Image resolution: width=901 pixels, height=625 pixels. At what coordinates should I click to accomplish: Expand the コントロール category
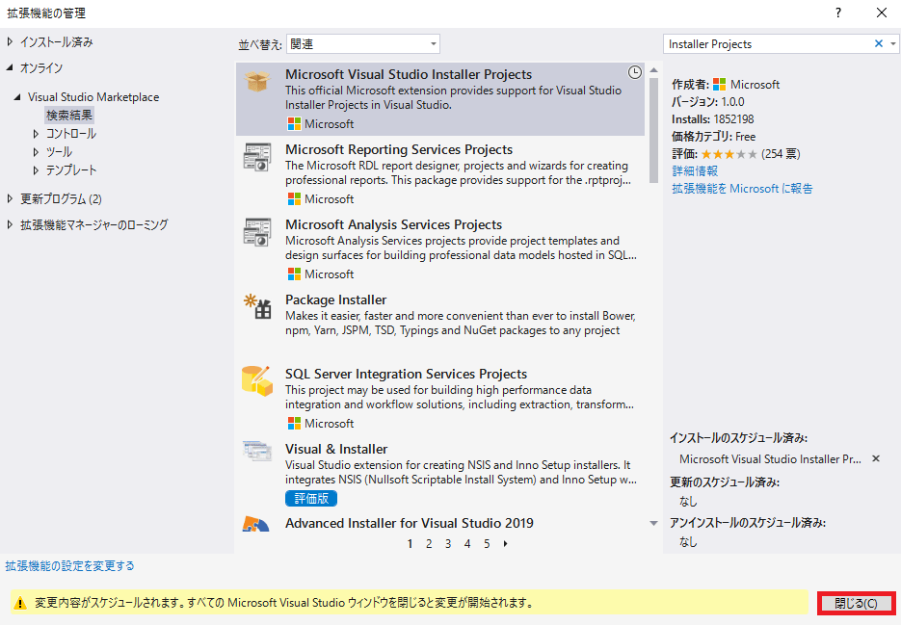36,134
